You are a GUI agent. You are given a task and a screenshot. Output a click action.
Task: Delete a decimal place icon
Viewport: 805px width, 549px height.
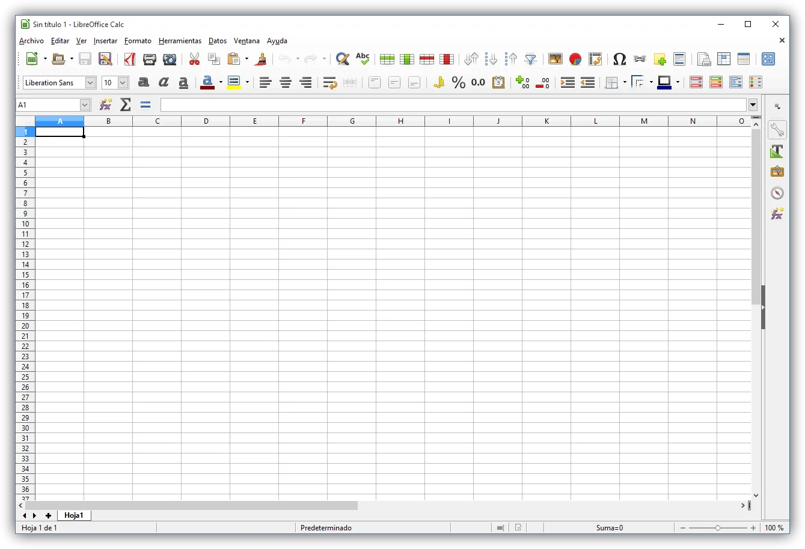[x=542, y=82]
